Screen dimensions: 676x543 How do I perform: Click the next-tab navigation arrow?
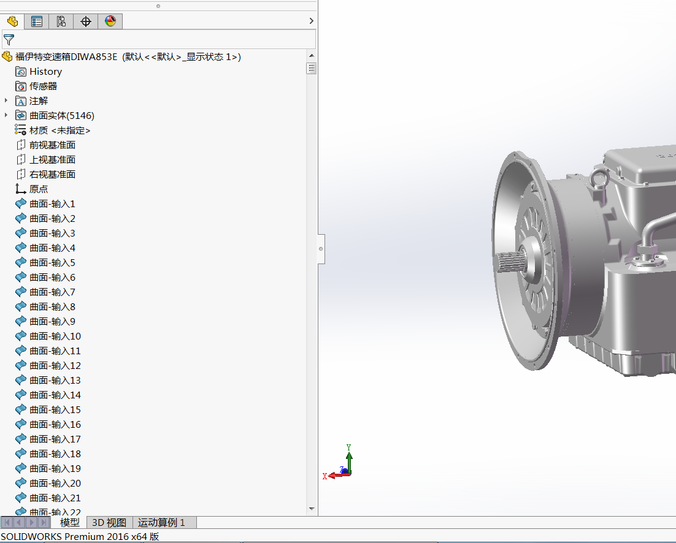(x=31, y=522)
